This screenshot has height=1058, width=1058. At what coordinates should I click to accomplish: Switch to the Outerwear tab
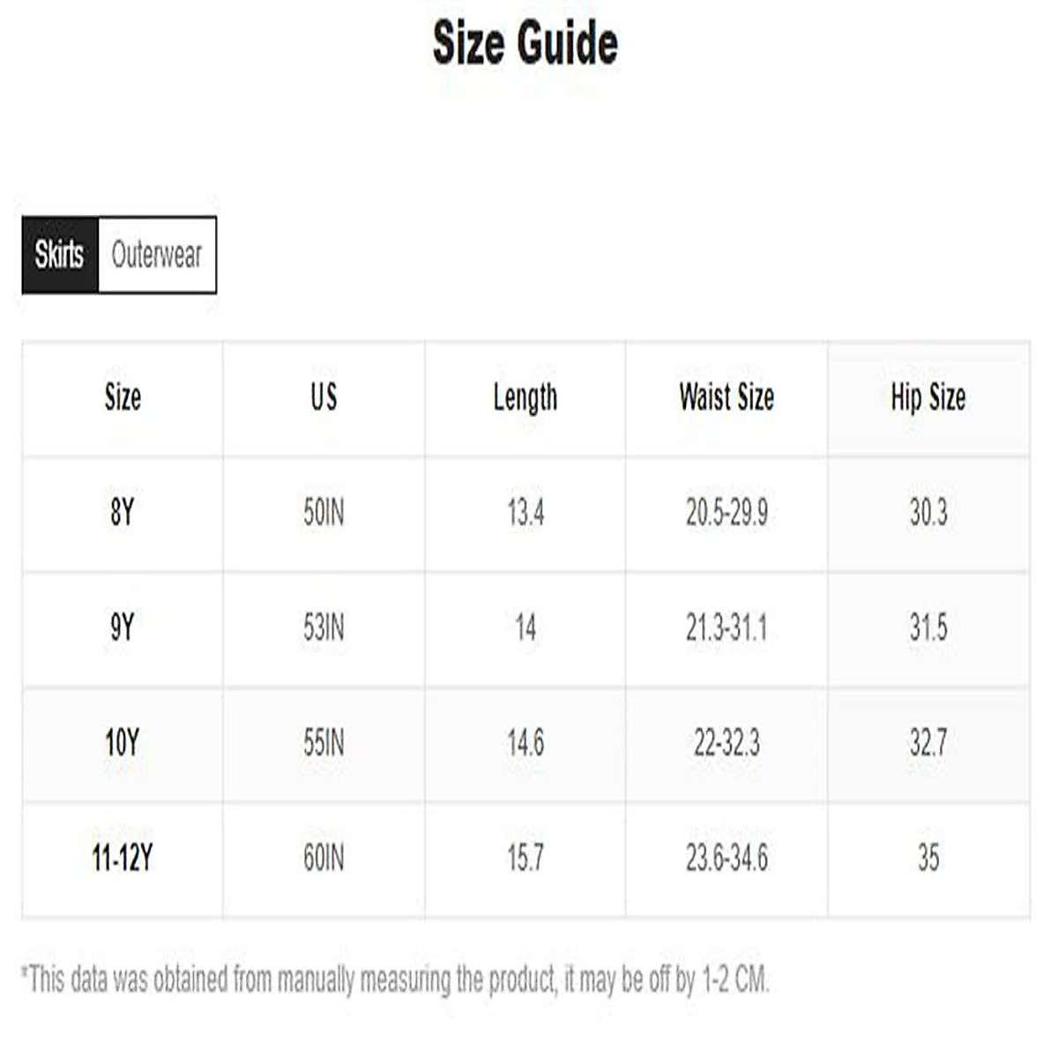click(156, 255)
